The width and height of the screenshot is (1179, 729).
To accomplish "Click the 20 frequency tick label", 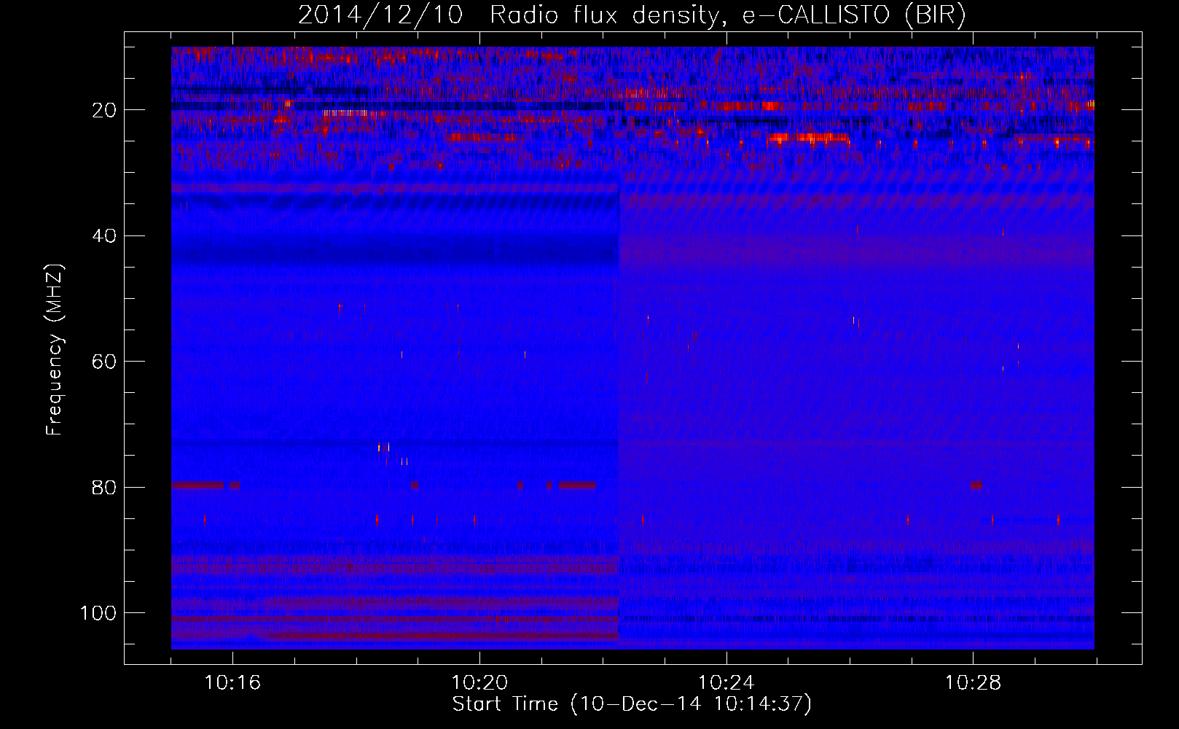I will 104,110.
